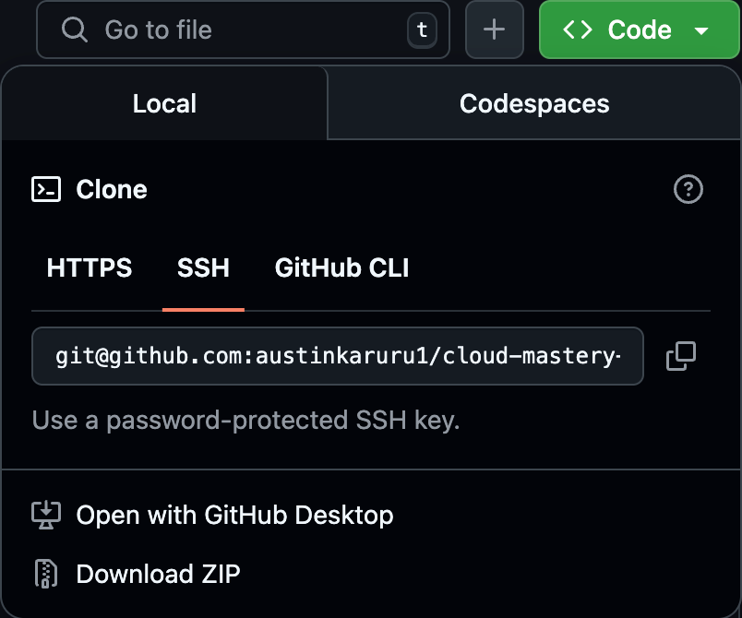Image resolution: width=742 pixels, height=618 pixels.
Task: Click the Clone terminal icon
Action: 44,189
